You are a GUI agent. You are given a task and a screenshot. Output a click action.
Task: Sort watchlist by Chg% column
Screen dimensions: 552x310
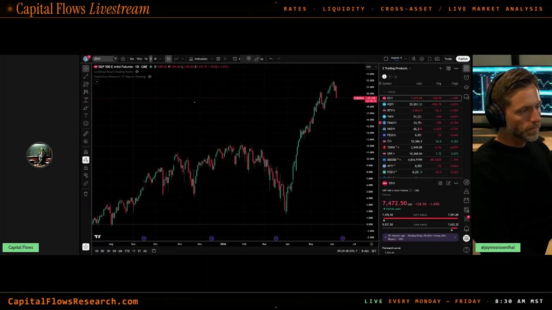(x=455, y=84)
